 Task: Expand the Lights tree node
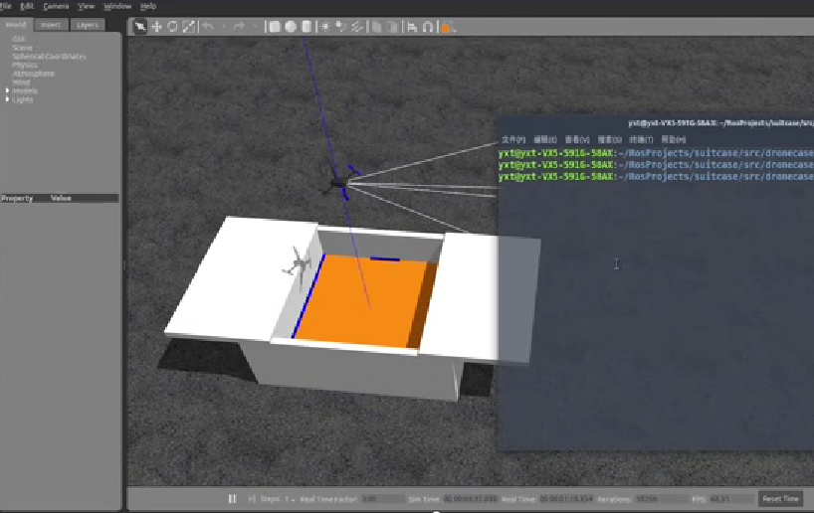point(8,99)
